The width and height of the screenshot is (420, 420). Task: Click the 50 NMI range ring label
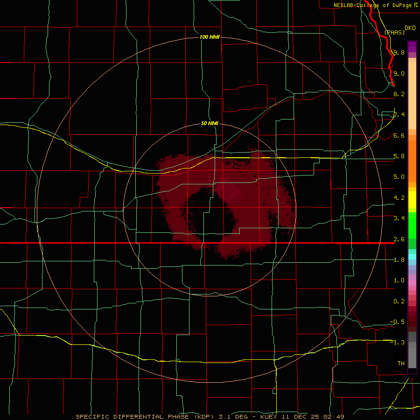210,123
